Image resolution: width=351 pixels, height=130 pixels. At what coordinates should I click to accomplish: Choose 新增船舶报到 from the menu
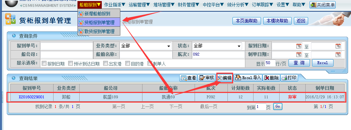pyautogui.click(x=99, y=14)
